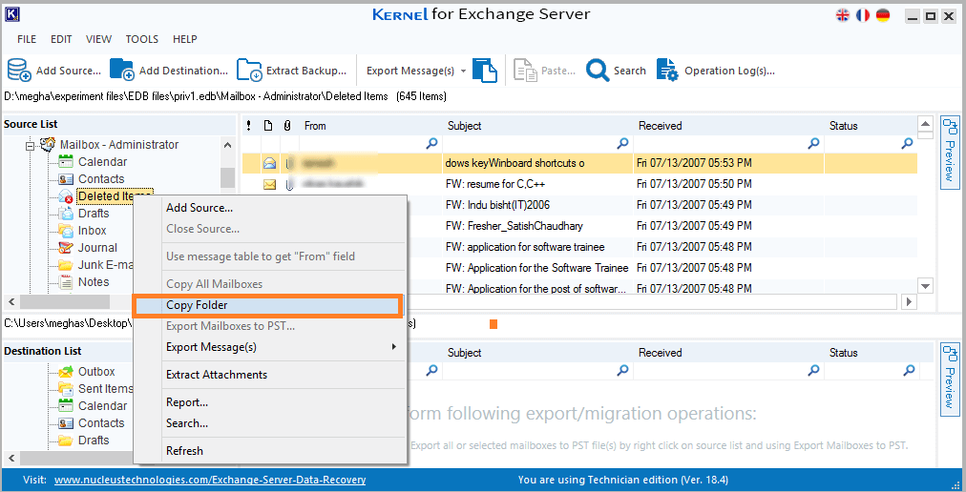Click the Kernel app logo icon
This screenshot has height=492, width=966.
pos(12,14)
